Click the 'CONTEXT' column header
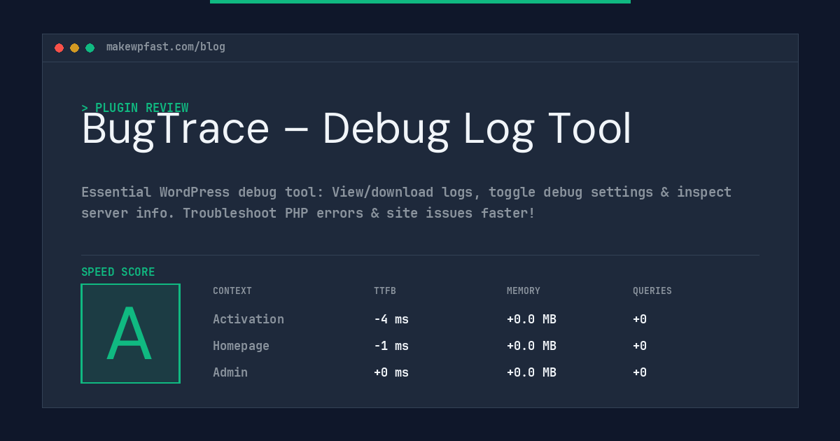This screenshot has height=441, width=840. coord(232,291)
